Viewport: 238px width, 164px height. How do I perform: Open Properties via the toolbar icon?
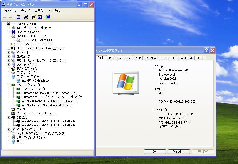coord(34,17)
